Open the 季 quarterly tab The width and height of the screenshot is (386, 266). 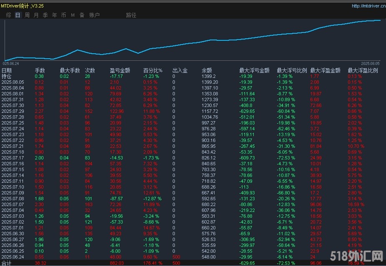45,15
